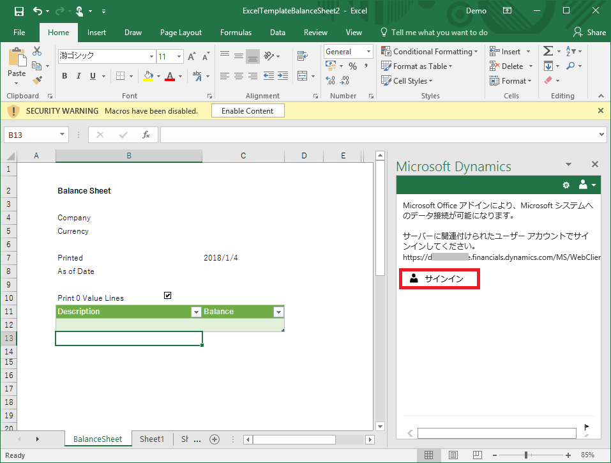This screenshot has width=611, height=463.
Task: Switch to the Insert ribbon tab
Action: [x=96, y=33]
